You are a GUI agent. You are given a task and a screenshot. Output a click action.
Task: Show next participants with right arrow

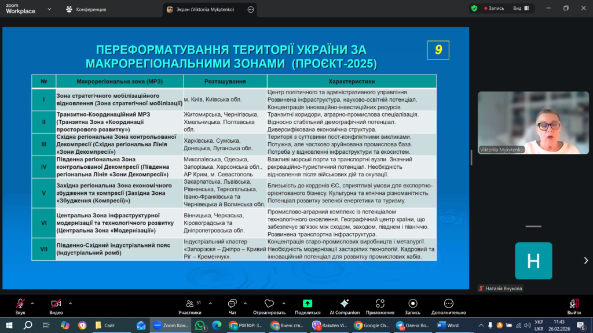[585, 261]
